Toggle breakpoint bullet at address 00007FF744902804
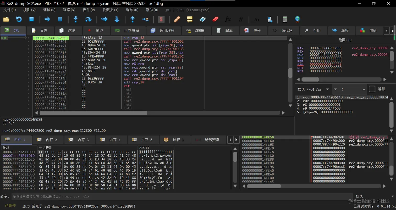The image size is (396, 210). click(29, 42)
